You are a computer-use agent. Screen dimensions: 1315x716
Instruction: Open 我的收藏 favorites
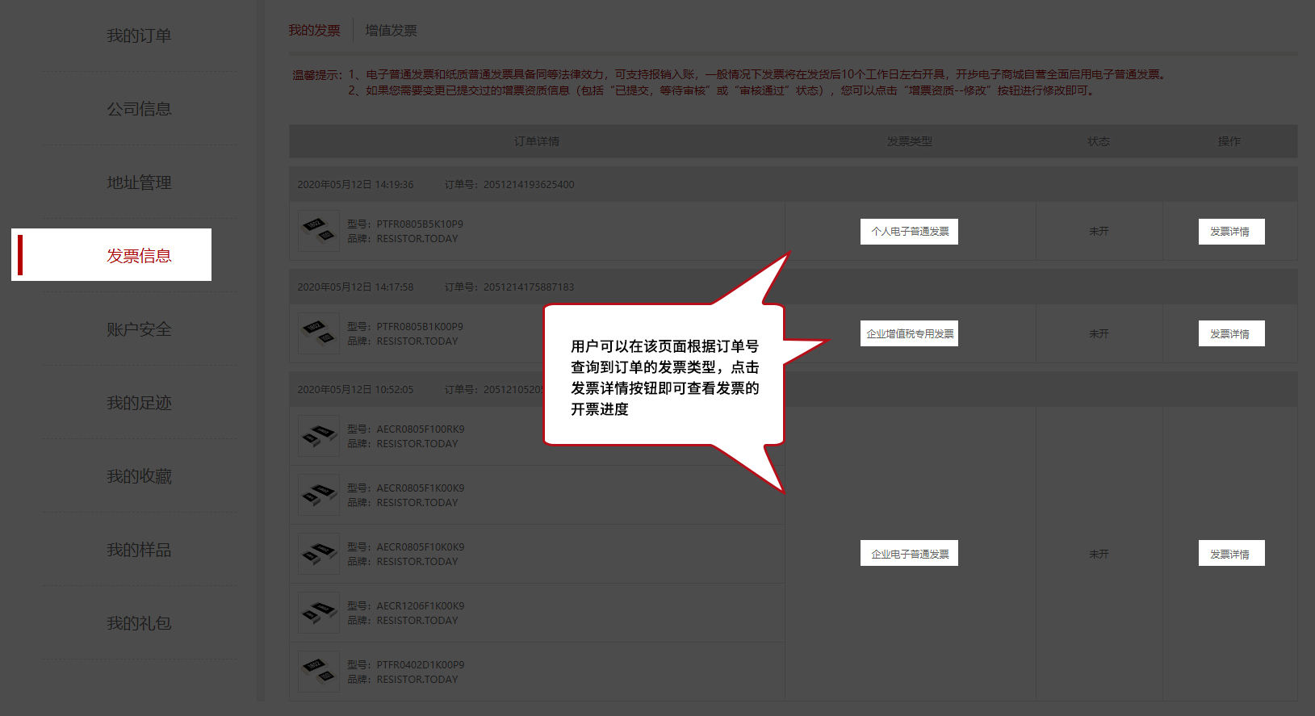pos(139,476)
